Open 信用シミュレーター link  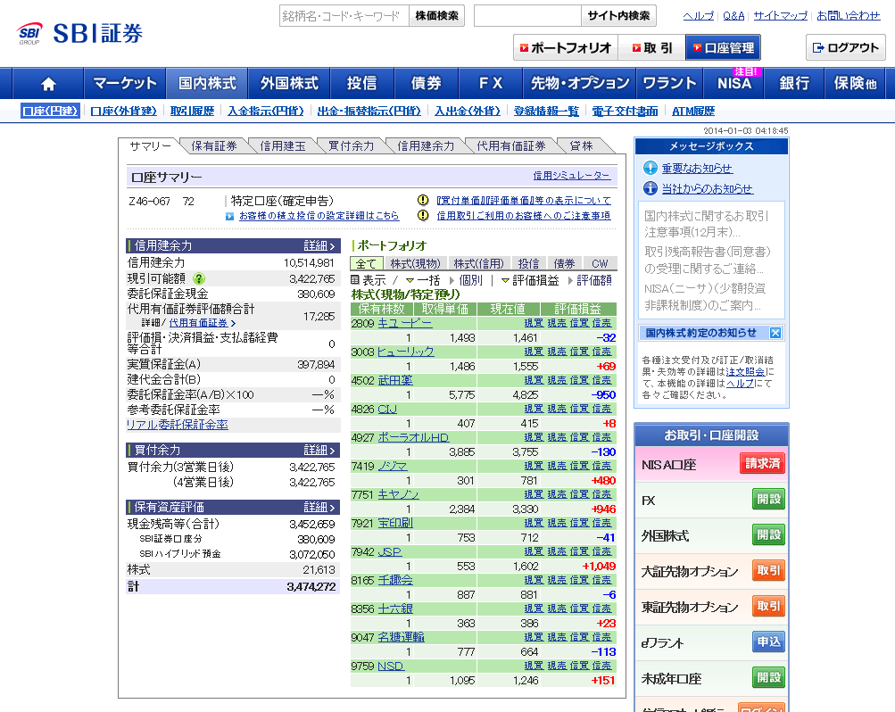(571, 176)
